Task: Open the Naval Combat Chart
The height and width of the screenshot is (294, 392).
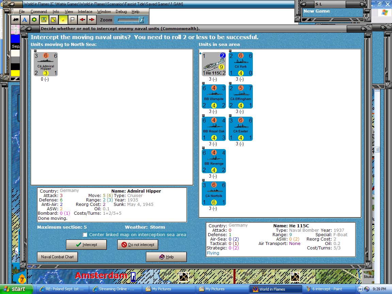Action: point(58,257)
